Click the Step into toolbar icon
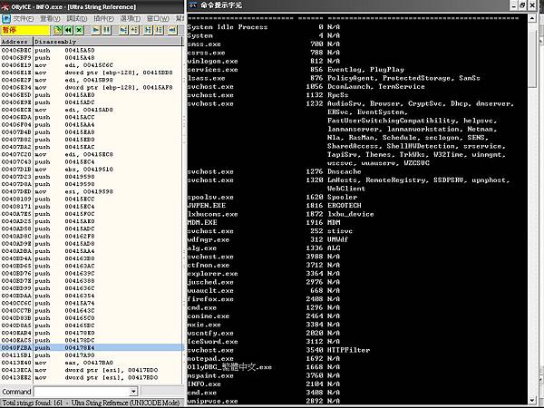 click(123, 31)
